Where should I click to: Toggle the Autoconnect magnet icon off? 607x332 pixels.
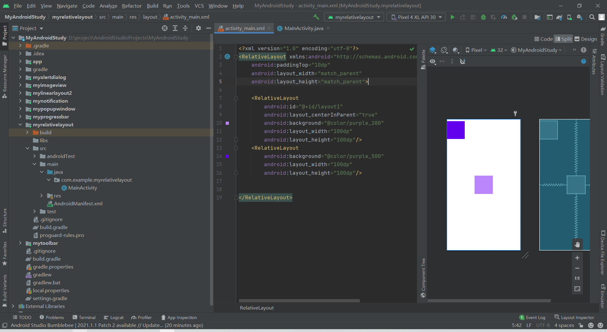click(463, 61)
